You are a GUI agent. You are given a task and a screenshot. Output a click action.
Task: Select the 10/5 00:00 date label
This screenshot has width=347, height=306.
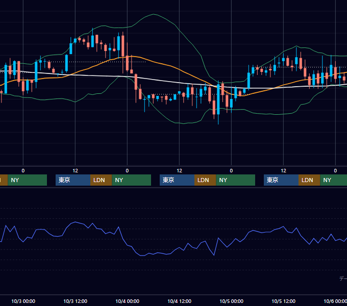(231, 301)
